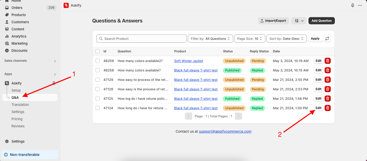The width and height of the screenshot is (367, 161).
Task: Delete question 47128 with trash icon
Action: [x=328, y=89]
